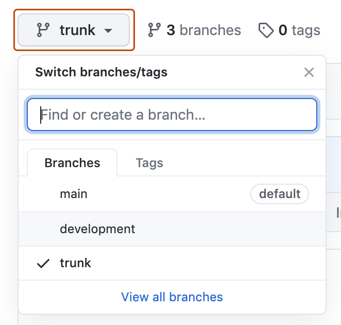Click the Switch branches/tags heading
This screenshot has width=341, height=325.
click(101, 72)
